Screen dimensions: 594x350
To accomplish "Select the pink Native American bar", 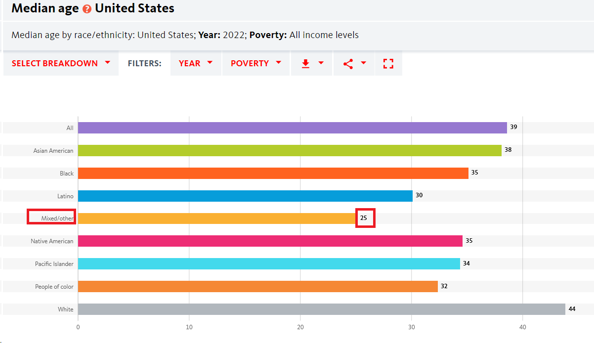I will pos(270,241).
